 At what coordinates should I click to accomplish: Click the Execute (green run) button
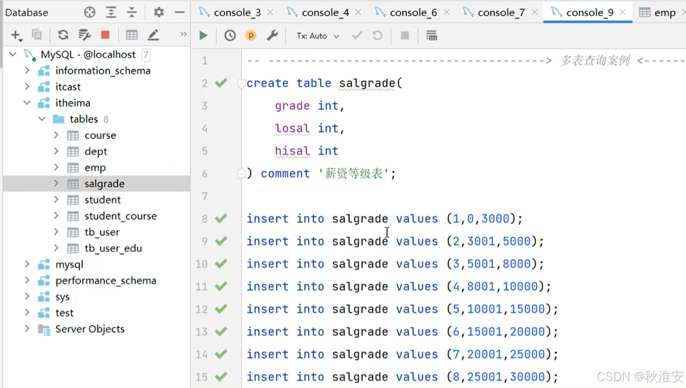[204, 36]
